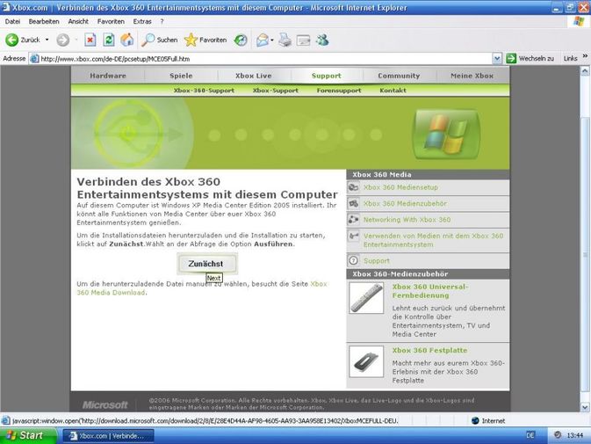Click the DE language indicator
The image size is (591, 444).
(x=530, y=435)
